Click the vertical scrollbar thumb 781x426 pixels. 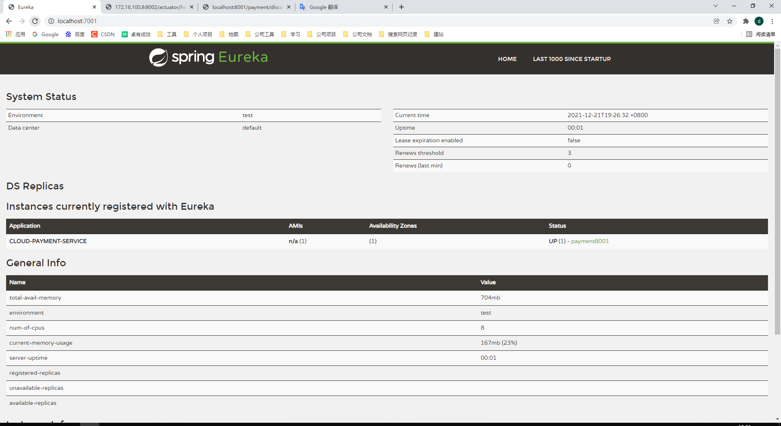[x=777, y=191]
